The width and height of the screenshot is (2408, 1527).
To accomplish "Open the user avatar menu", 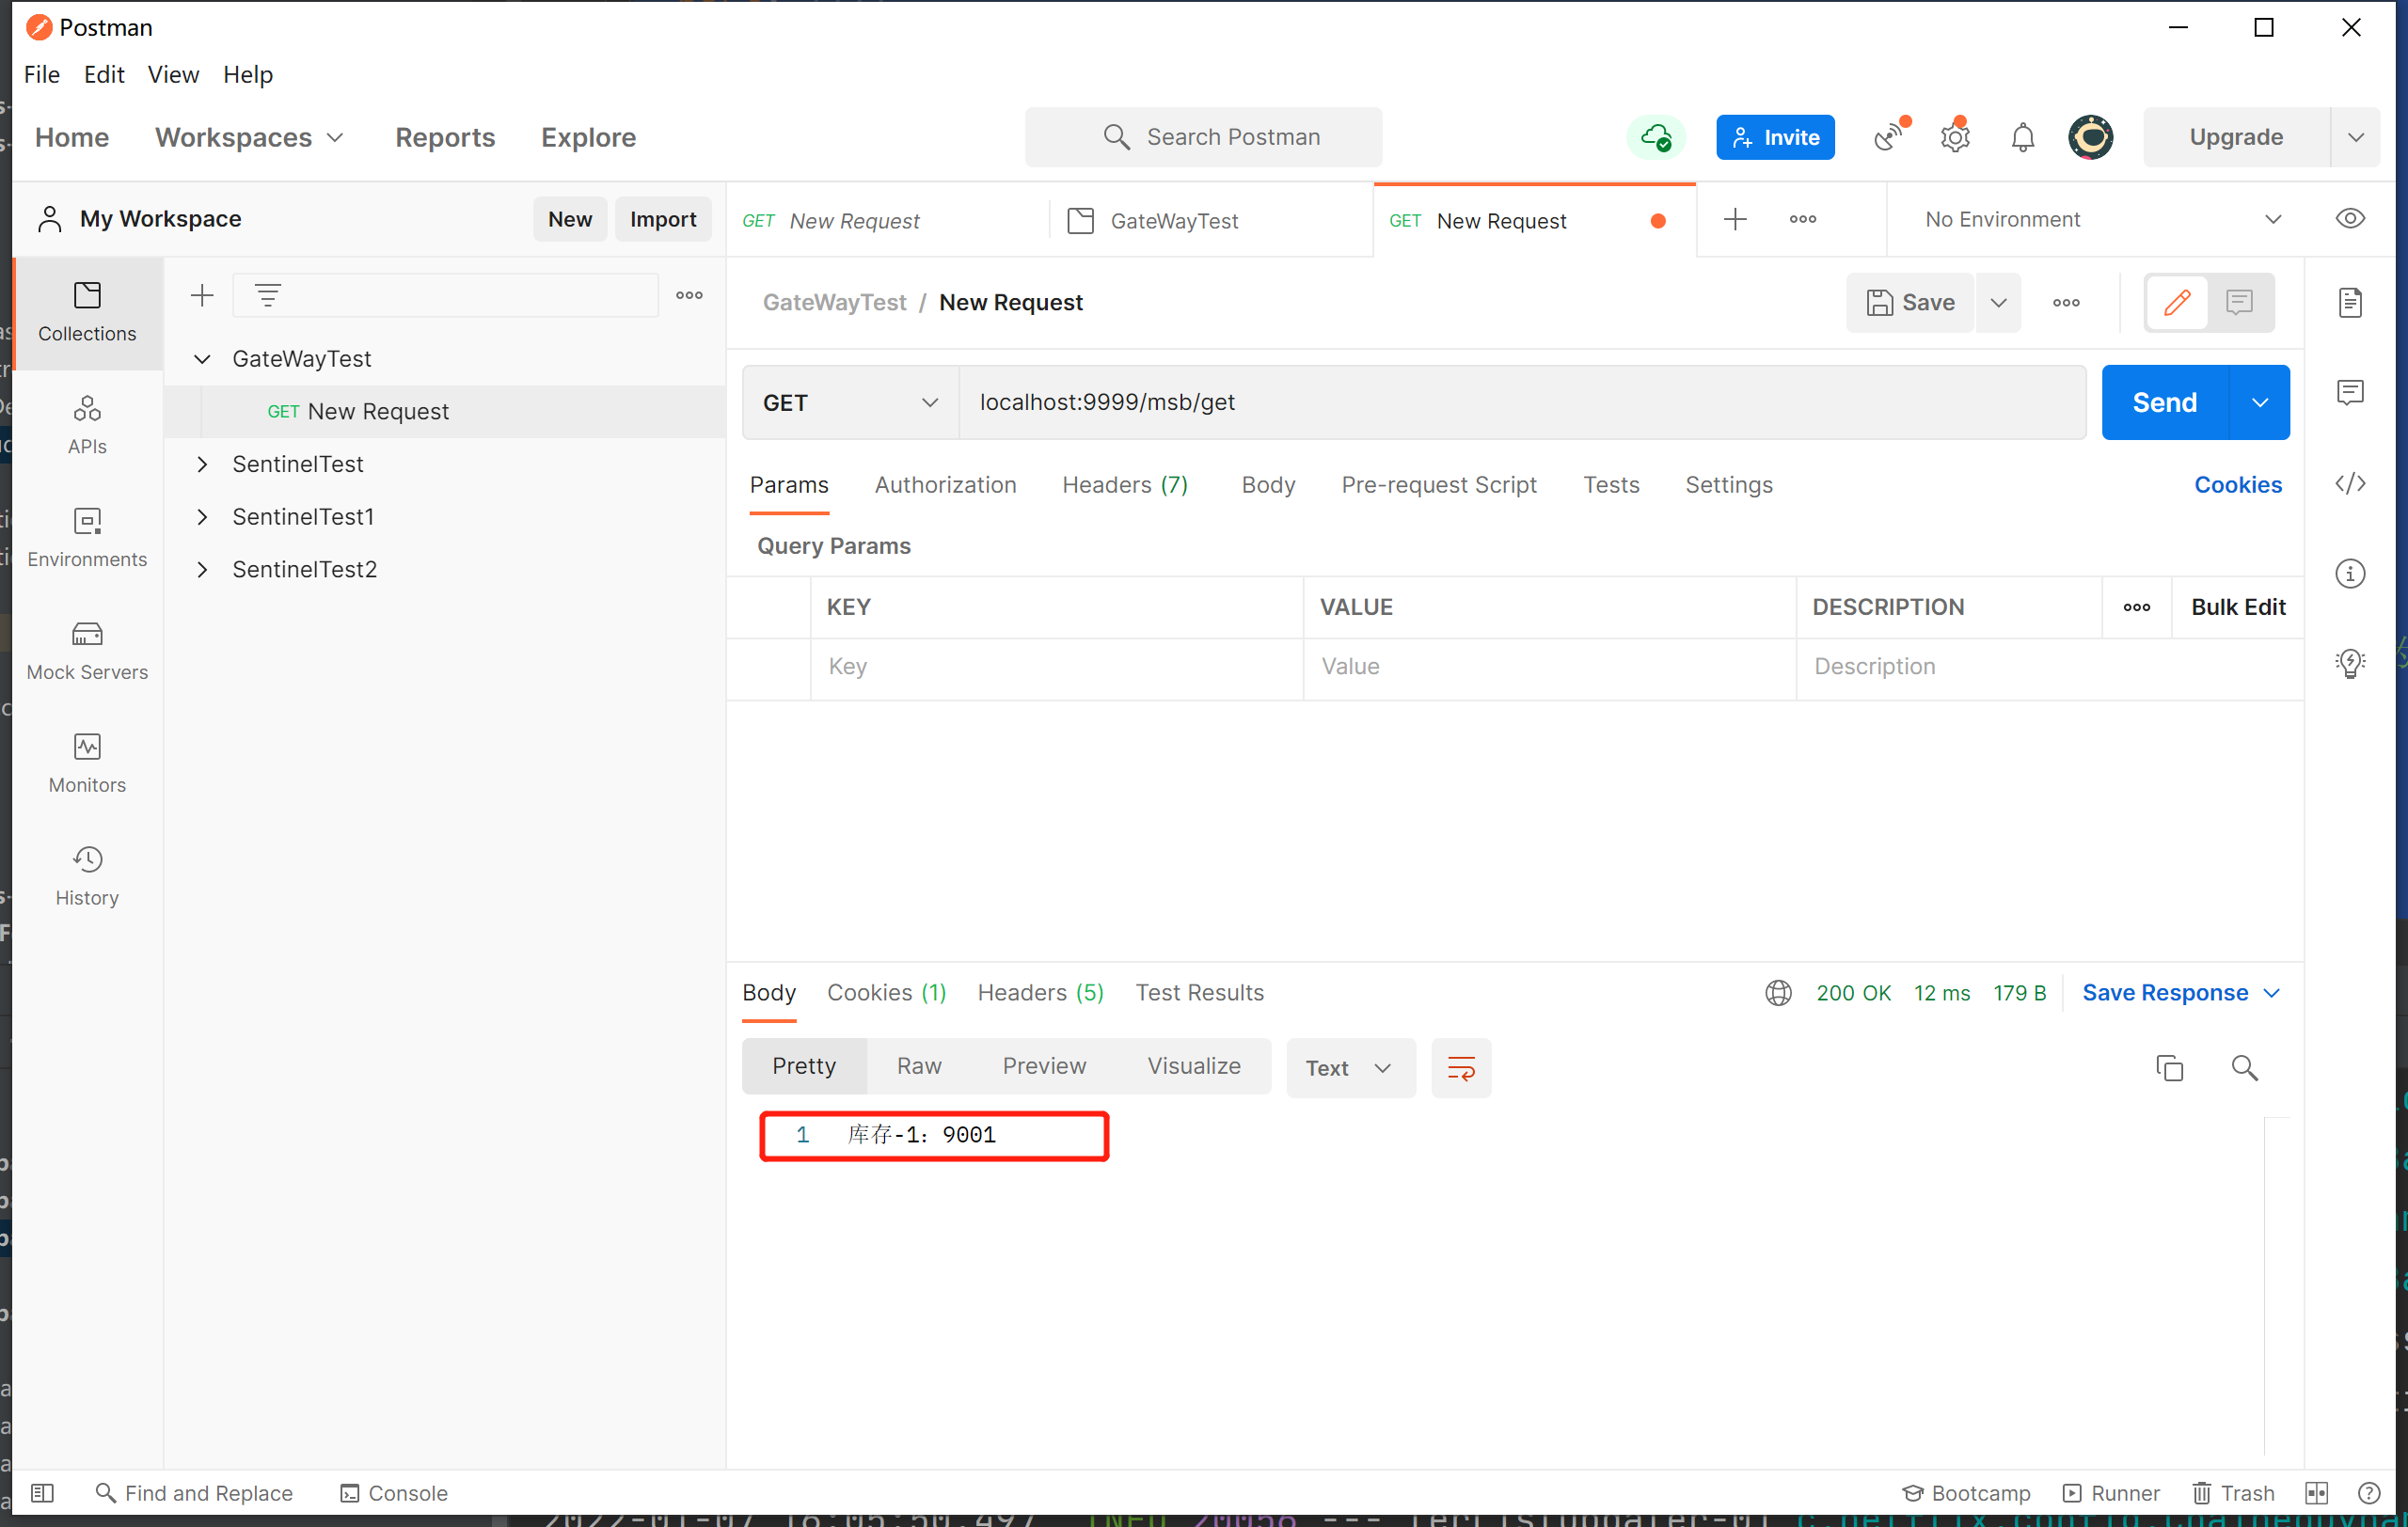I will [x=2090, y=137].
